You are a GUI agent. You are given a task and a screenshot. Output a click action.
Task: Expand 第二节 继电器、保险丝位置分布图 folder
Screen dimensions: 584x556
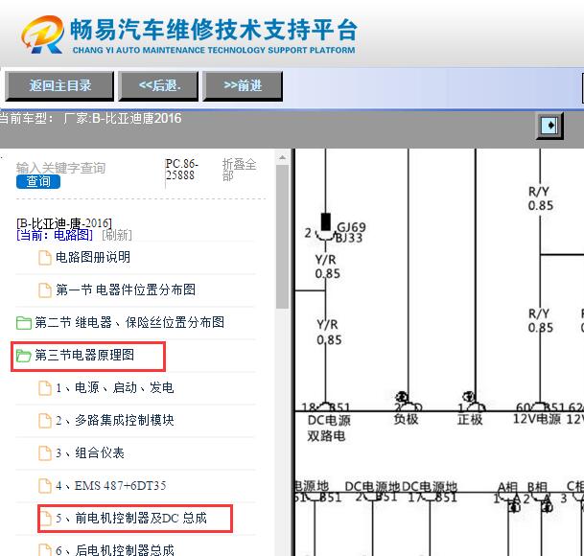pyautogui.click(x=129, y=322)
